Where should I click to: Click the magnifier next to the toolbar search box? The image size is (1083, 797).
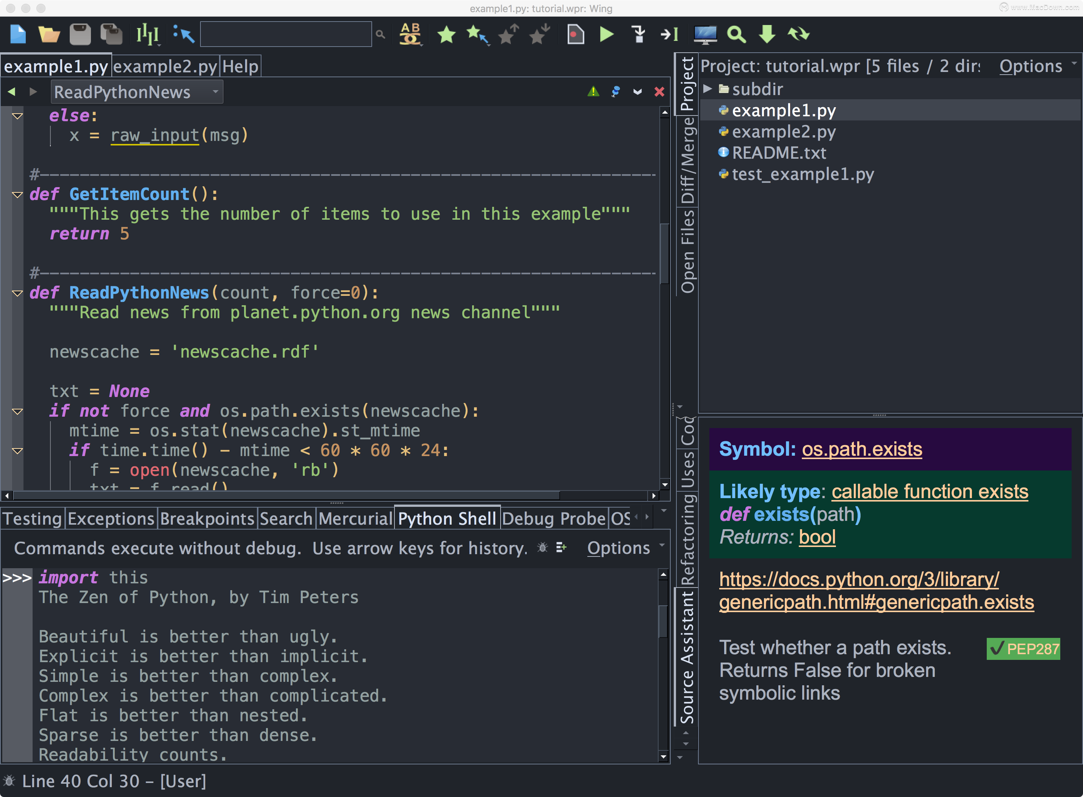[x=380, y=34]
